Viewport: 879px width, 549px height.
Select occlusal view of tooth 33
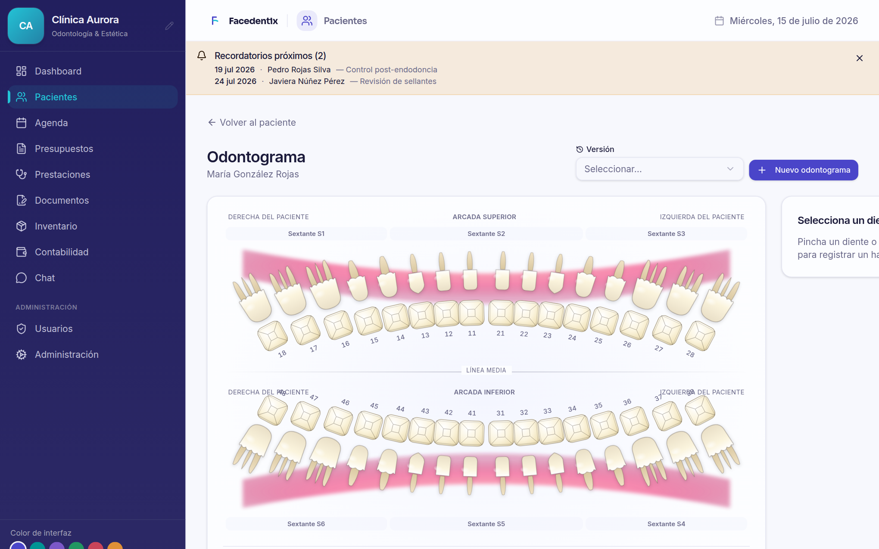[551, 431]
